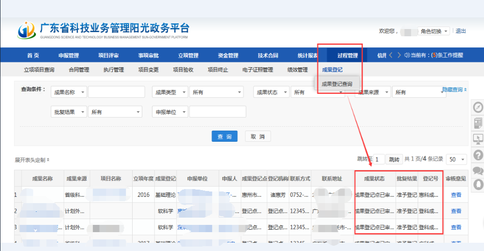
Task: Open the 角色切换 role switch dropdown
Action: pos(434,31)
